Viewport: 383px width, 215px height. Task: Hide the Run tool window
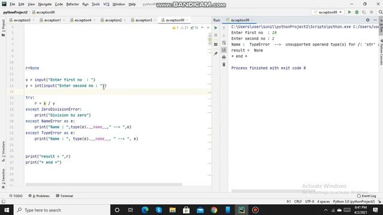(375, 20)
